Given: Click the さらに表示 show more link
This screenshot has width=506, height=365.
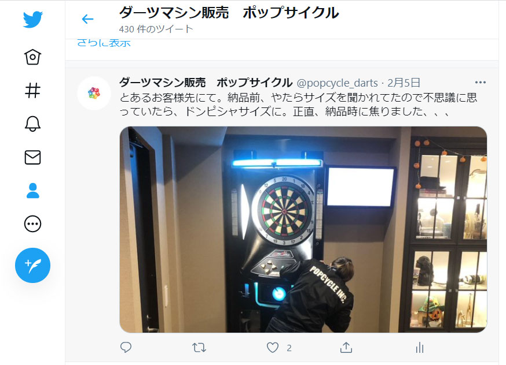Looking at the screenshot, I should [104, 43].
